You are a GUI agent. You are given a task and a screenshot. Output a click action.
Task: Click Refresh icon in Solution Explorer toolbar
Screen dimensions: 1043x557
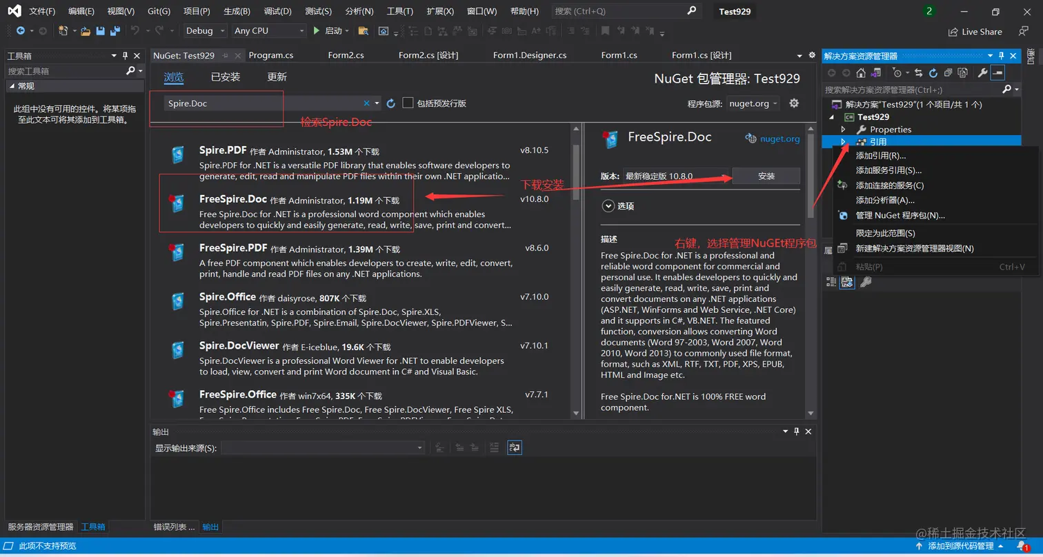pyautogui.click(x=933, y=73)
